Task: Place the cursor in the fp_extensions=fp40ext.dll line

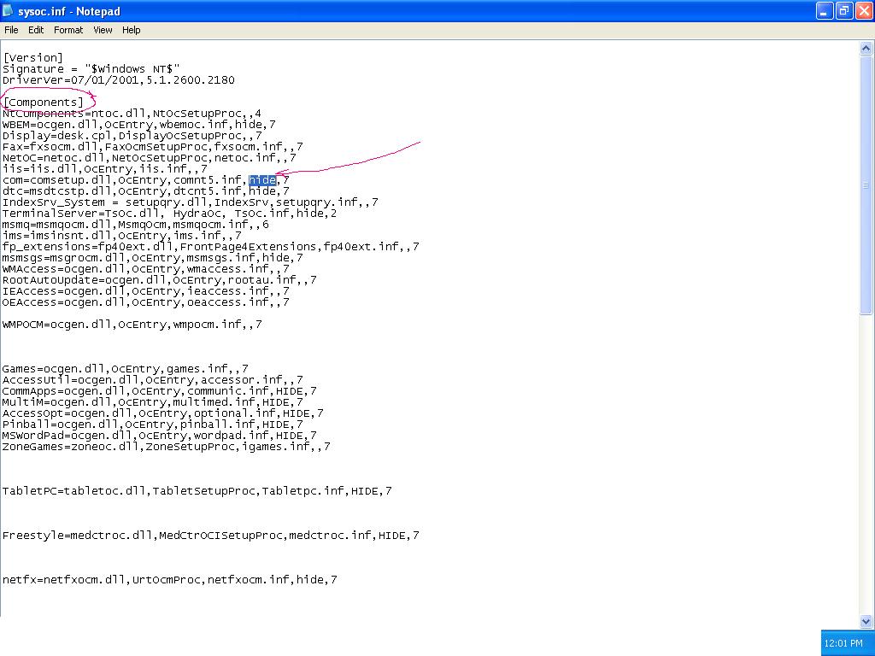Action: click(211, 247)
